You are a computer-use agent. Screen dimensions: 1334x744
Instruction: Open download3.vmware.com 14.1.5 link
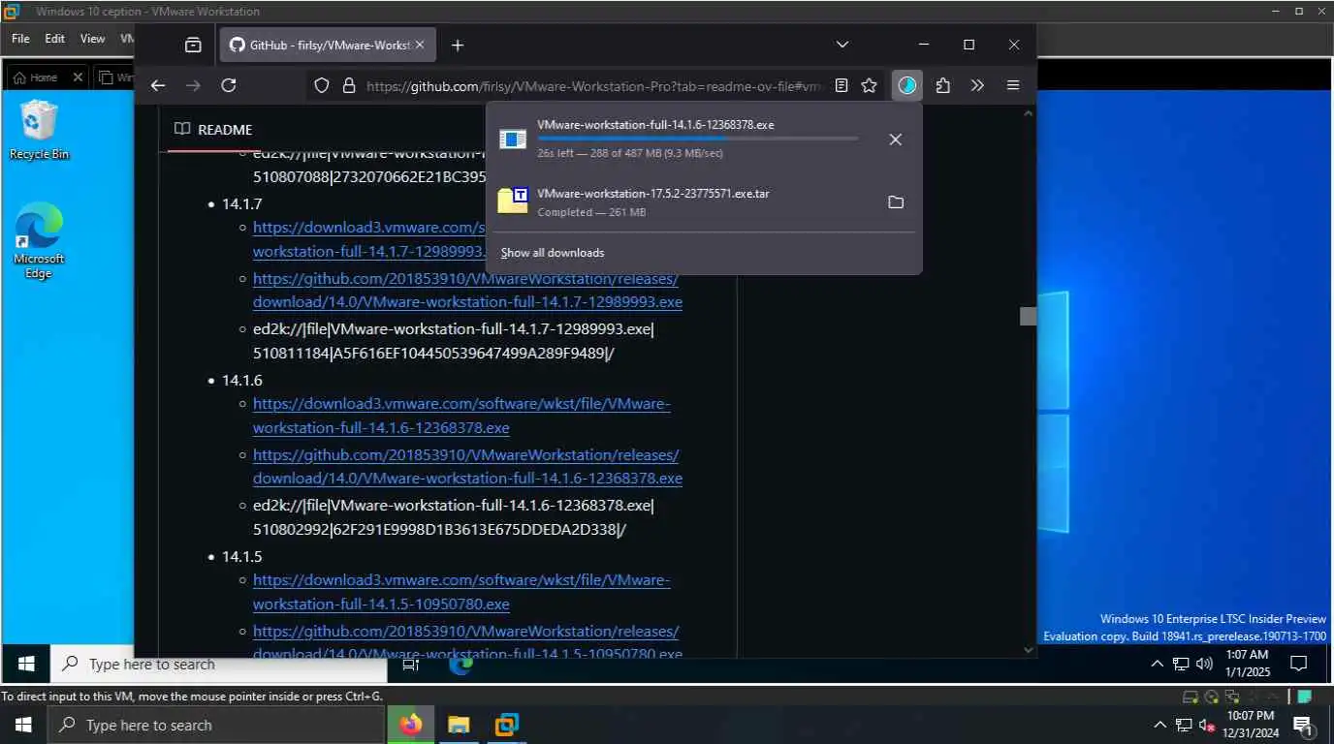461,592
